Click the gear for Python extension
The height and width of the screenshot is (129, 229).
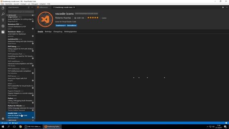coord(33,103)
